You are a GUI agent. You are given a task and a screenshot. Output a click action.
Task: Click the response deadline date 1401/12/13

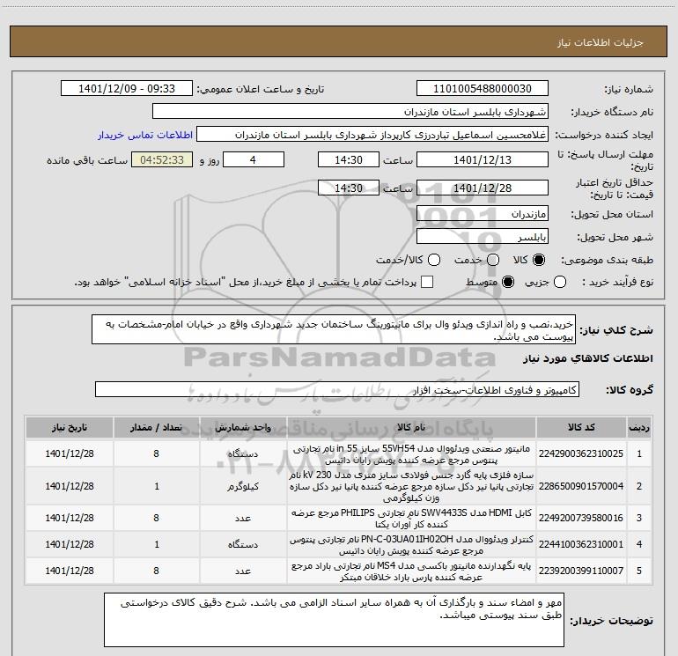pos(483,159)
